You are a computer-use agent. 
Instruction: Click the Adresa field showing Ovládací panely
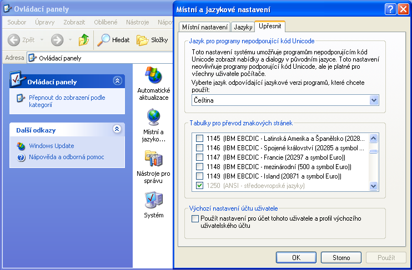pos(100,58)
